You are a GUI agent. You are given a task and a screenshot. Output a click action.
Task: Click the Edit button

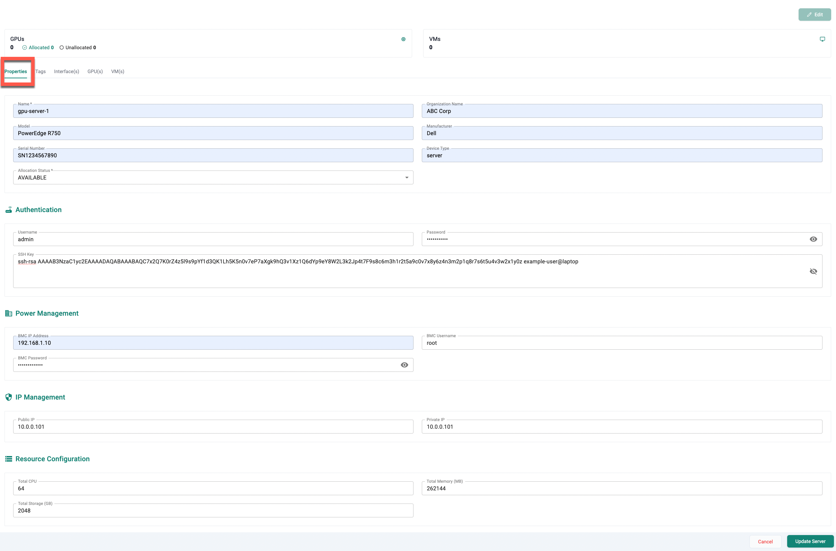pyautogui.click(x=814, y=15)
